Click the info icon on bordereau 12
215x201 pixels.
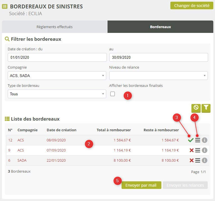(205, 140)
